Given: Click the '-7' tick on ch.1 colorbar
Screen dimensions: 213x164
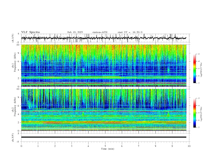Looking at the screenshot, I should [x=198, y=83].
